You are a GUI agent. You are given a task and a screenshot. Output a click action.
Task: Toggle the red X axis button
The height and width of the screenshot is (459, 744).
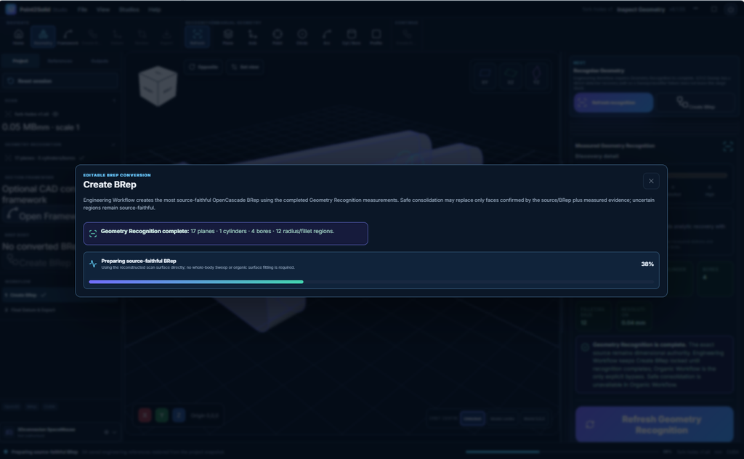click(145, 415)
